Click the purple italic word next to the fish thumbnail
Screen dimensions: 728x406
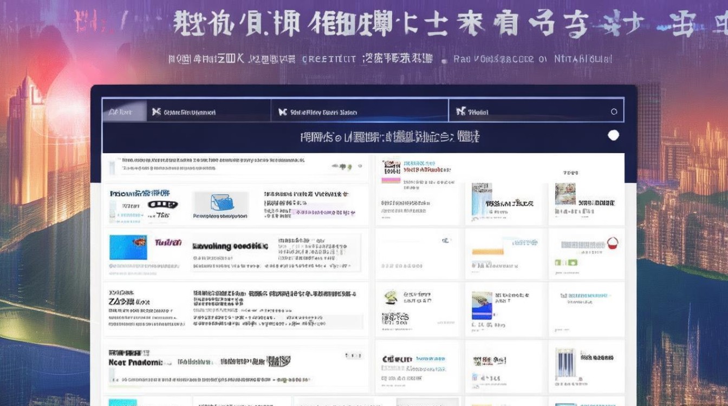168,243
